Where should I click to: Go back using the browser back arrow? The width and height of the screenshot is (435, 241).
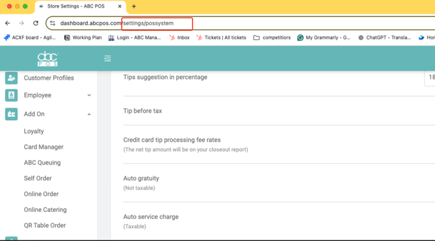click(x=8, y=23)
